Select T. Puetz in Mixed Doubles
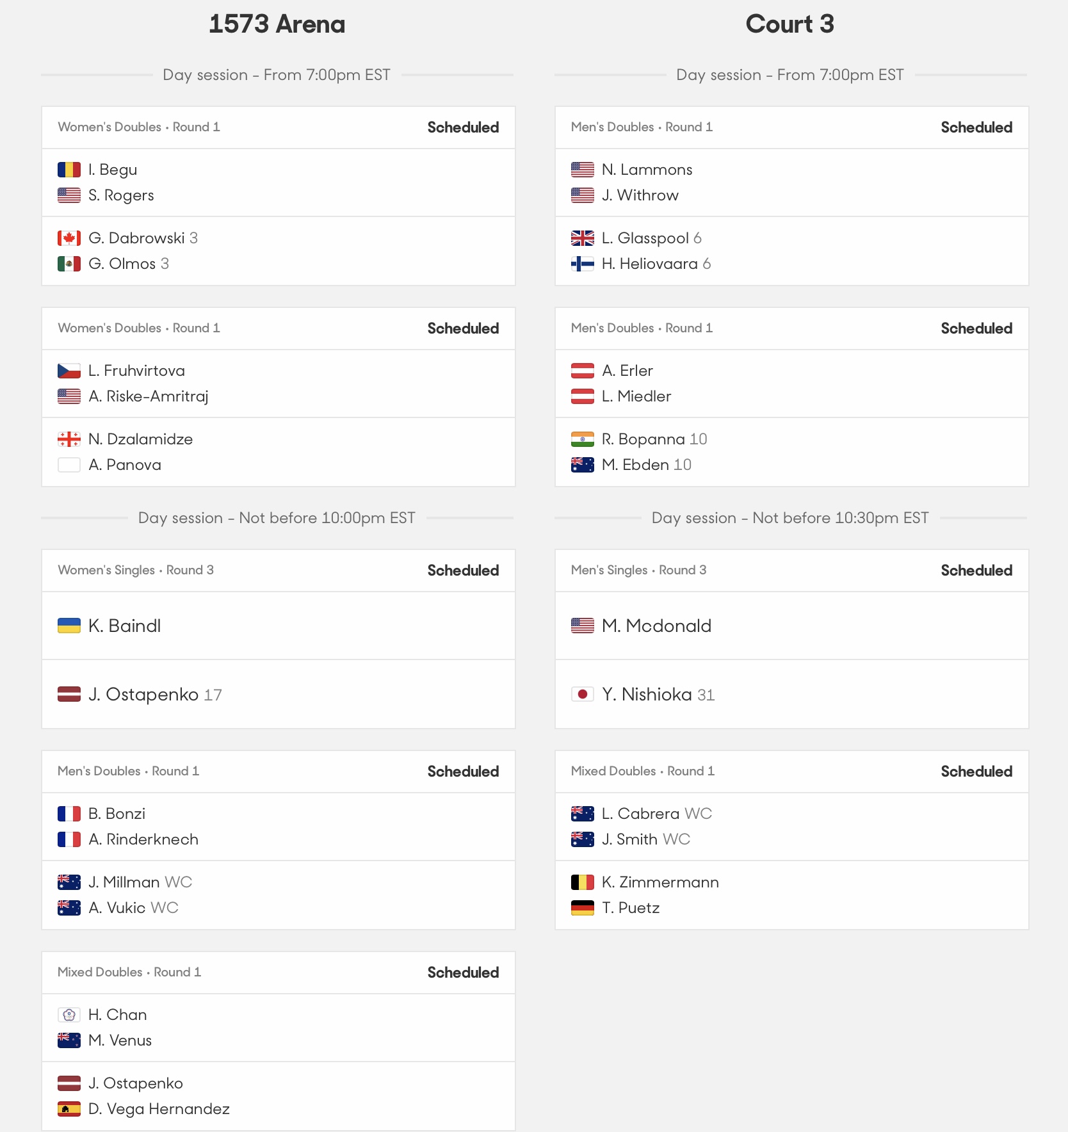1068x1132 pixels. click(x=631, y=908)
